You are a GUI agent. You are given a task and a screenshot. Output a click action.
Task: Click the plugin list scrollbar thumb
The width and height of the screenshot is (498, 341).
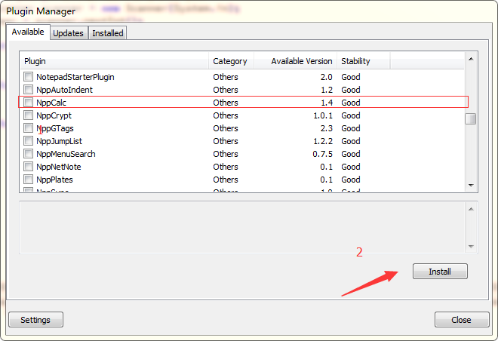[471, 118]
